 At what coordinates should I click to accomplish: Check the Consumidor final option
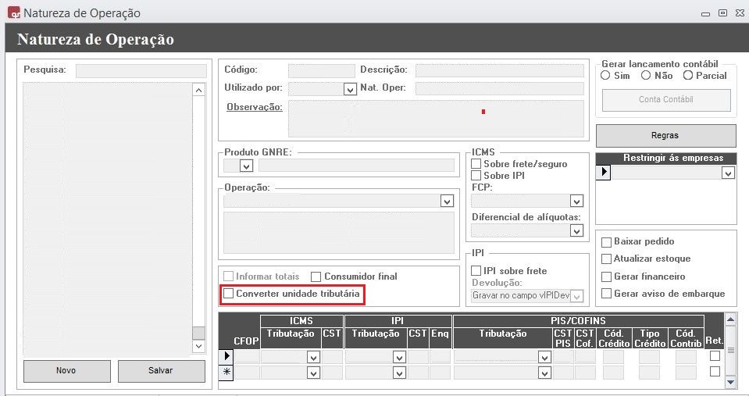[x=316, y=276]
